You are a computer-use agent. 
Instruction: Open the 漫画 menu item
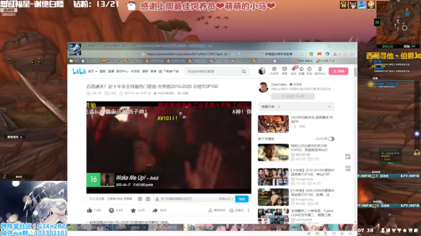pos(145,71)
